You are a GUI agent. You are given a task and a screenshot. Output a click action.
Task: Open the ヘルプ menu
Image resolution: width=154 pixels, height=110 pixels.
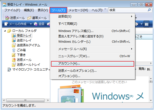pos(97,10)
